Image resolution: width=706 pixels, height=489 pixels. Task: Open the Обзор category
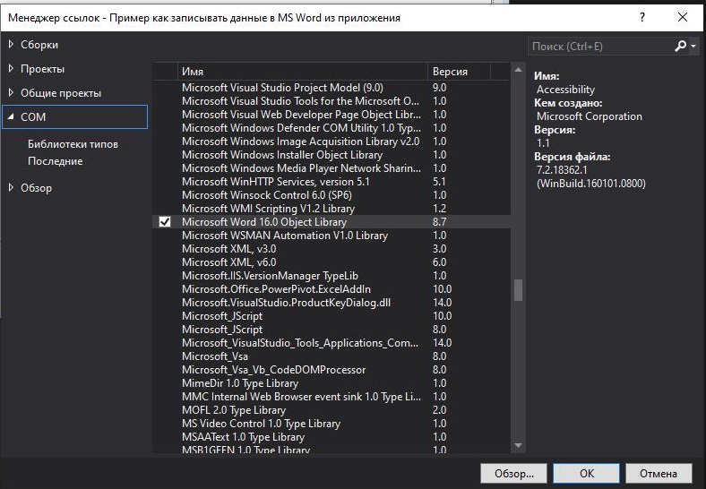36,188
